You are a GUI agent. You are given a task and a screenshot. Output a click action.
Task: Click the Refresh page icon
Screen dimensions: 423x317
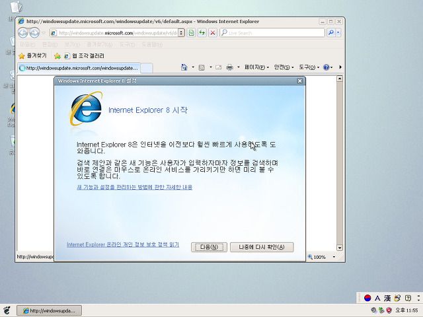pos(202,33)
